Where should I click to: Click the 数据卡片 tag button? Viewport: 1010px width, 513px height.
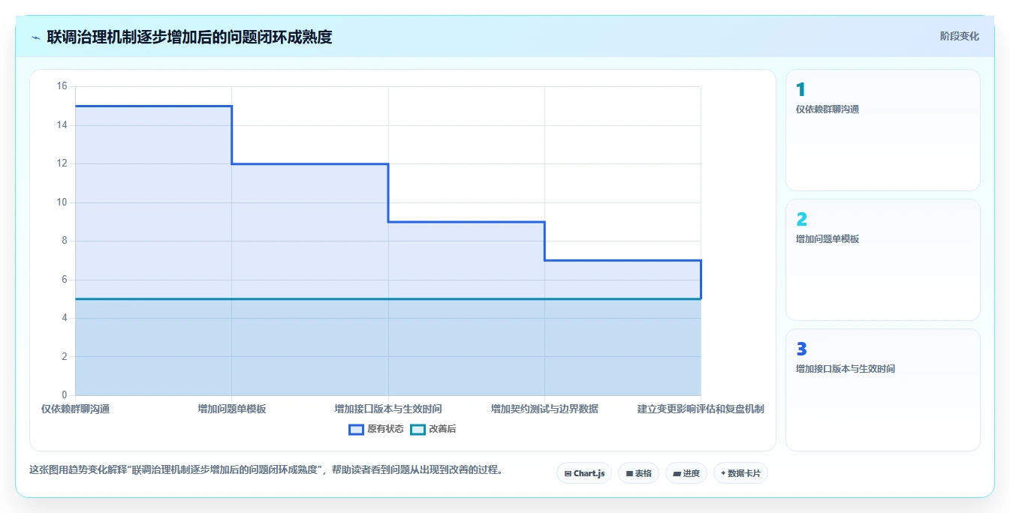(x=740, y=473)
